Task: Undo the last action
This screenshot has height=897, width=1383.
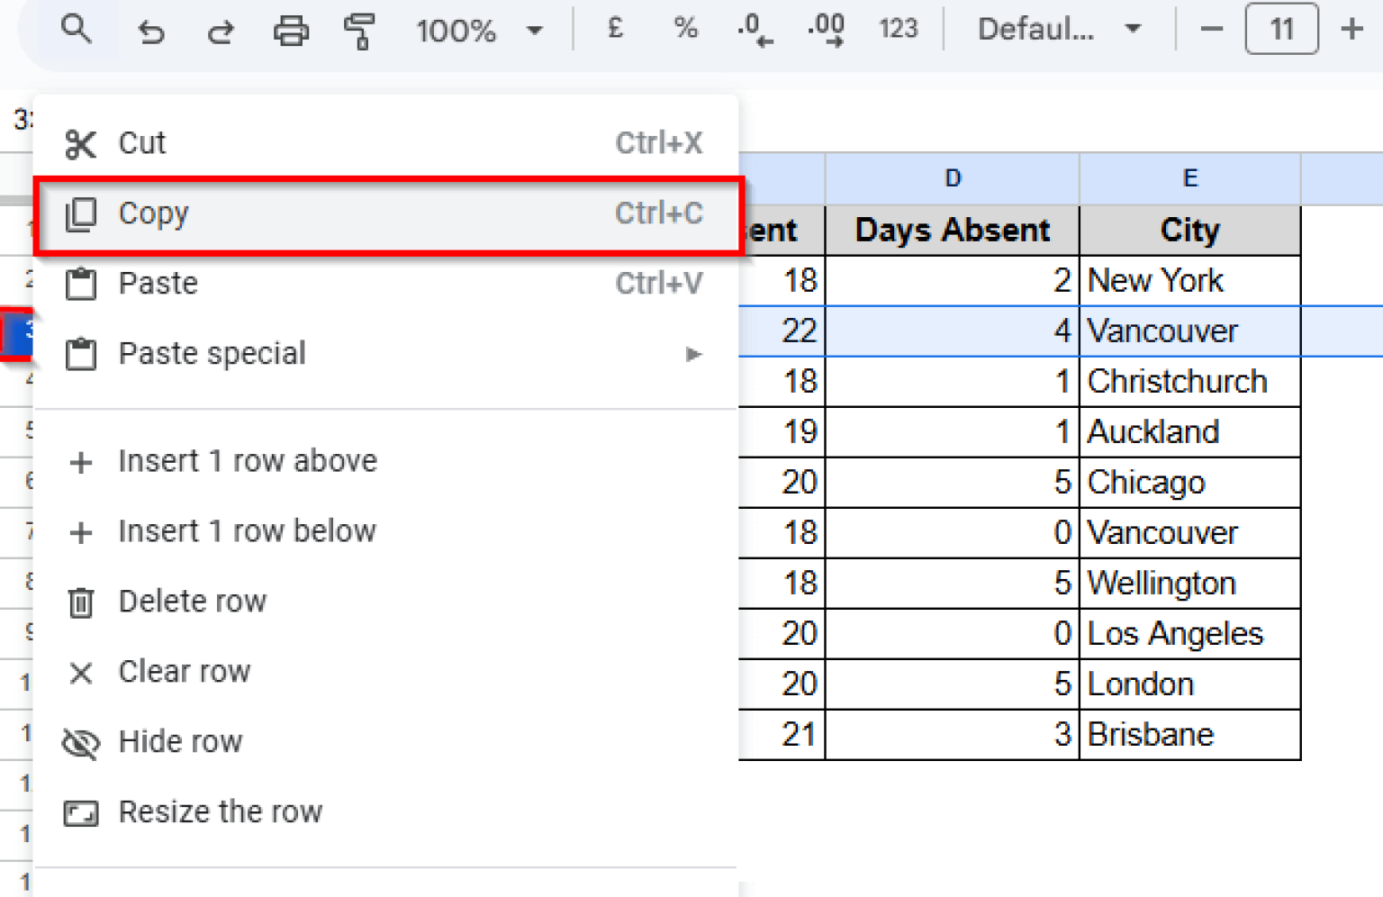Action: coord(150,30)
